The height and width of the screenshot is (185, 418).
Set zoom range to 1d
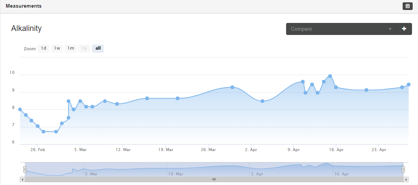click(x=43, y=48)
